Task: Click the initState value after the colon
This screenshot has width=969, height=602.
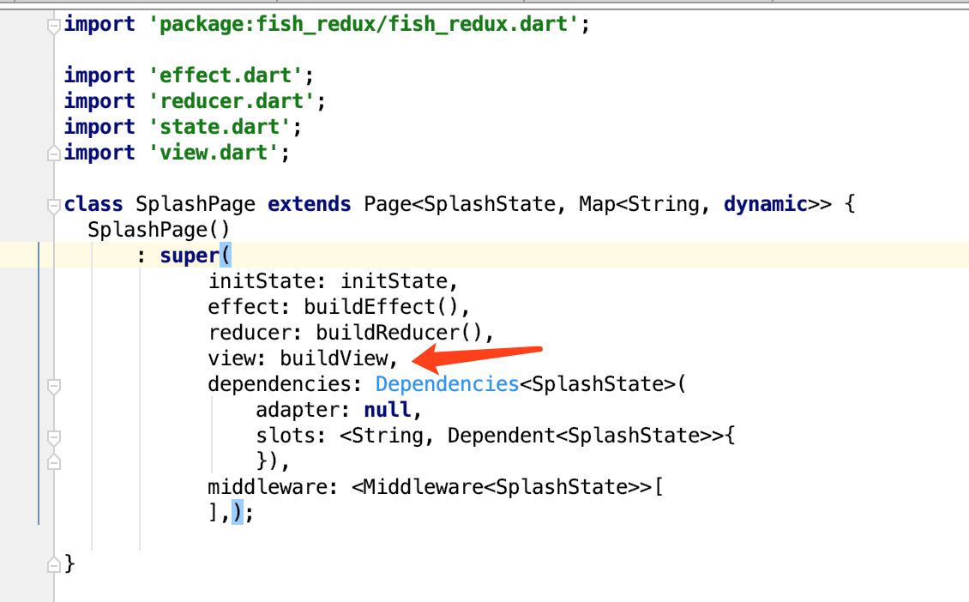Action: coord(394,281)
